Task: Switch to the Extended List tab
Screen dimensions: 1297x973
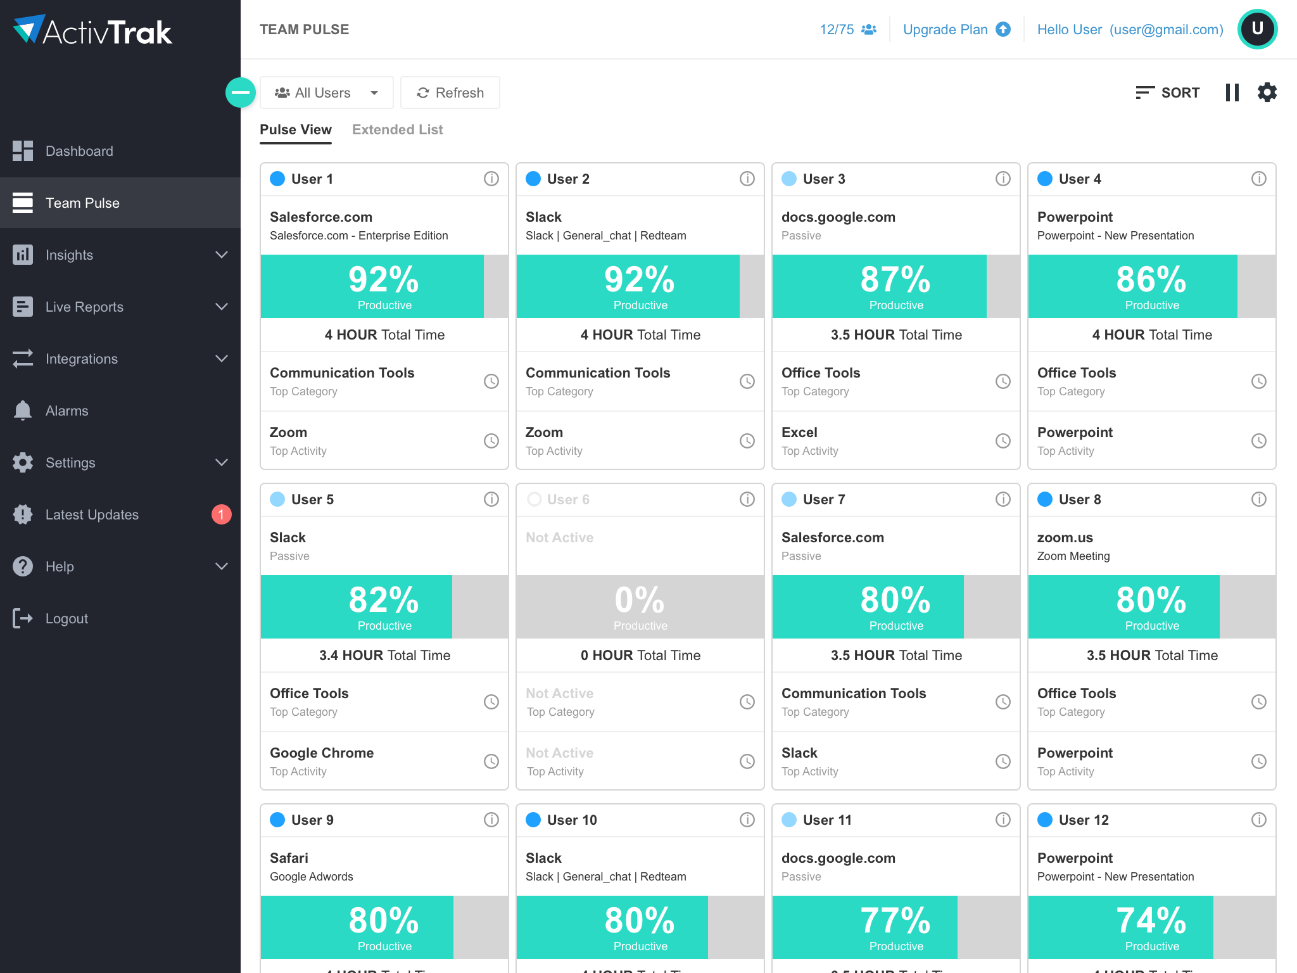Action: pos(398,130)
